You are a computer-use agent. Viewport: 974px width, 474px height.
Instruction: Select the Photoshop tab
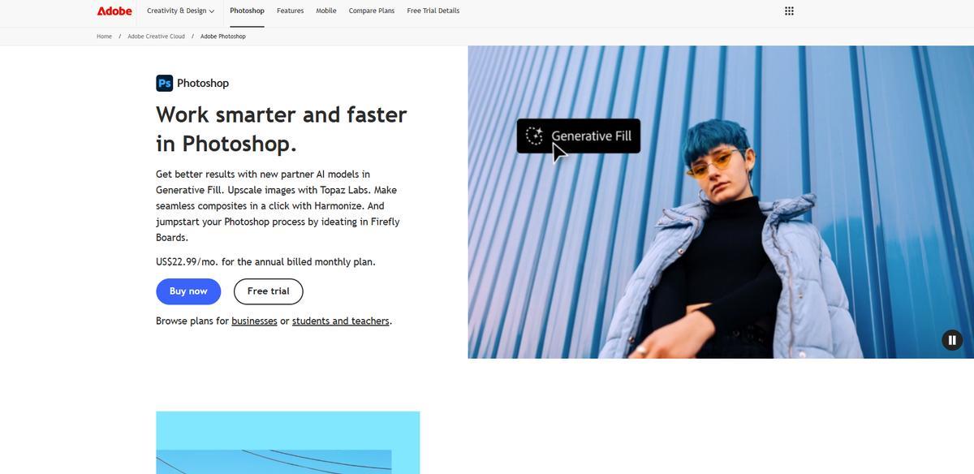click(247, 11)
